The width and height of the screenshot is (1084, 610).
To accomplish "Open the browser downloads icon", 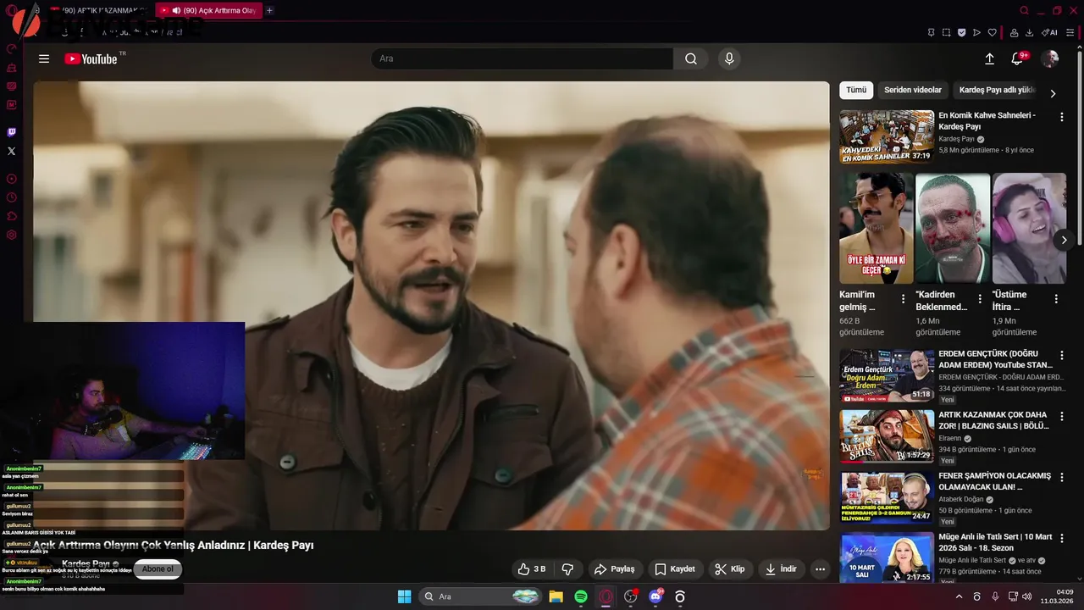I will pyautogui.click(x=1029, y=32).
